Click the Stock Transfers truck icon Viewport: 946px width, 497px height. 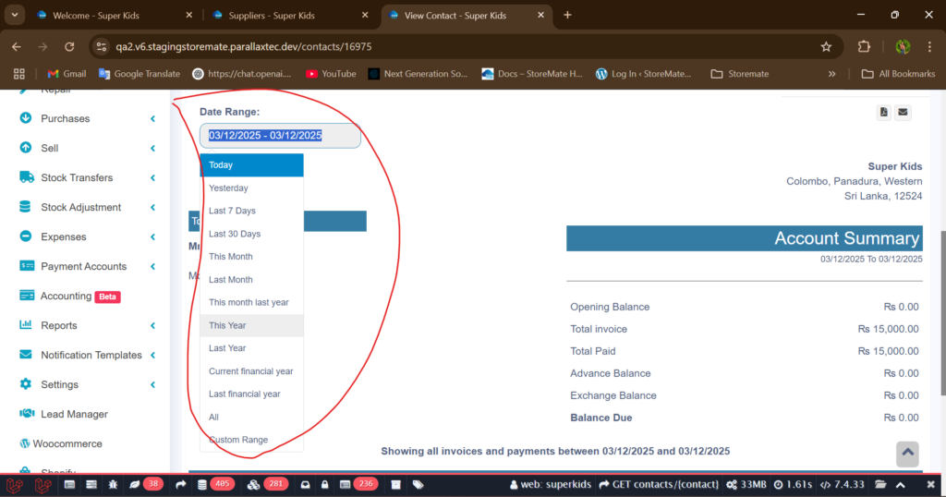point(27,177)
